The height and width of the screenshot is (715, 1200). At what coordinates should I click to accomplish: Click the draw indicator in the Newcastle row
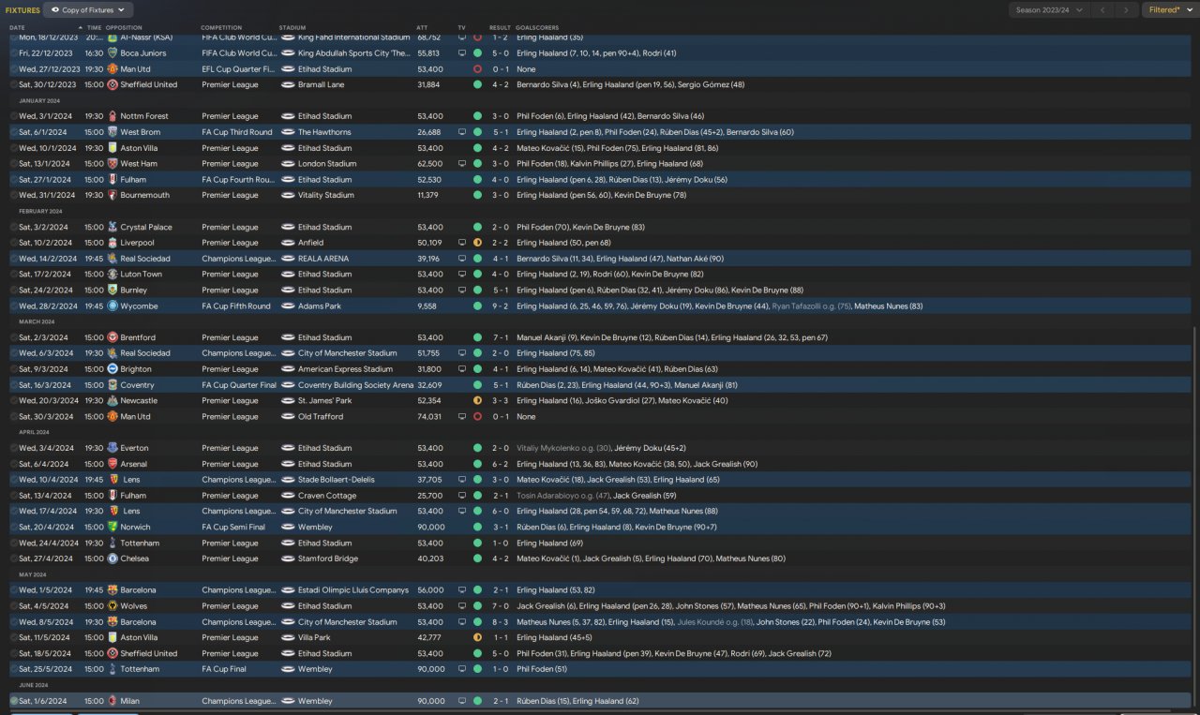click(x=477, y=401)
